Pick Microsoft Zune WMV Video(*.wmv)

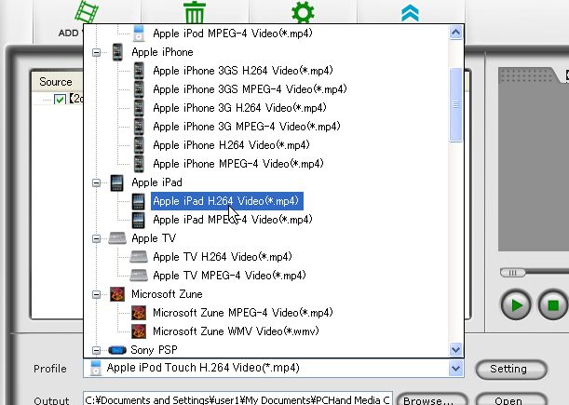coord(236,331)
